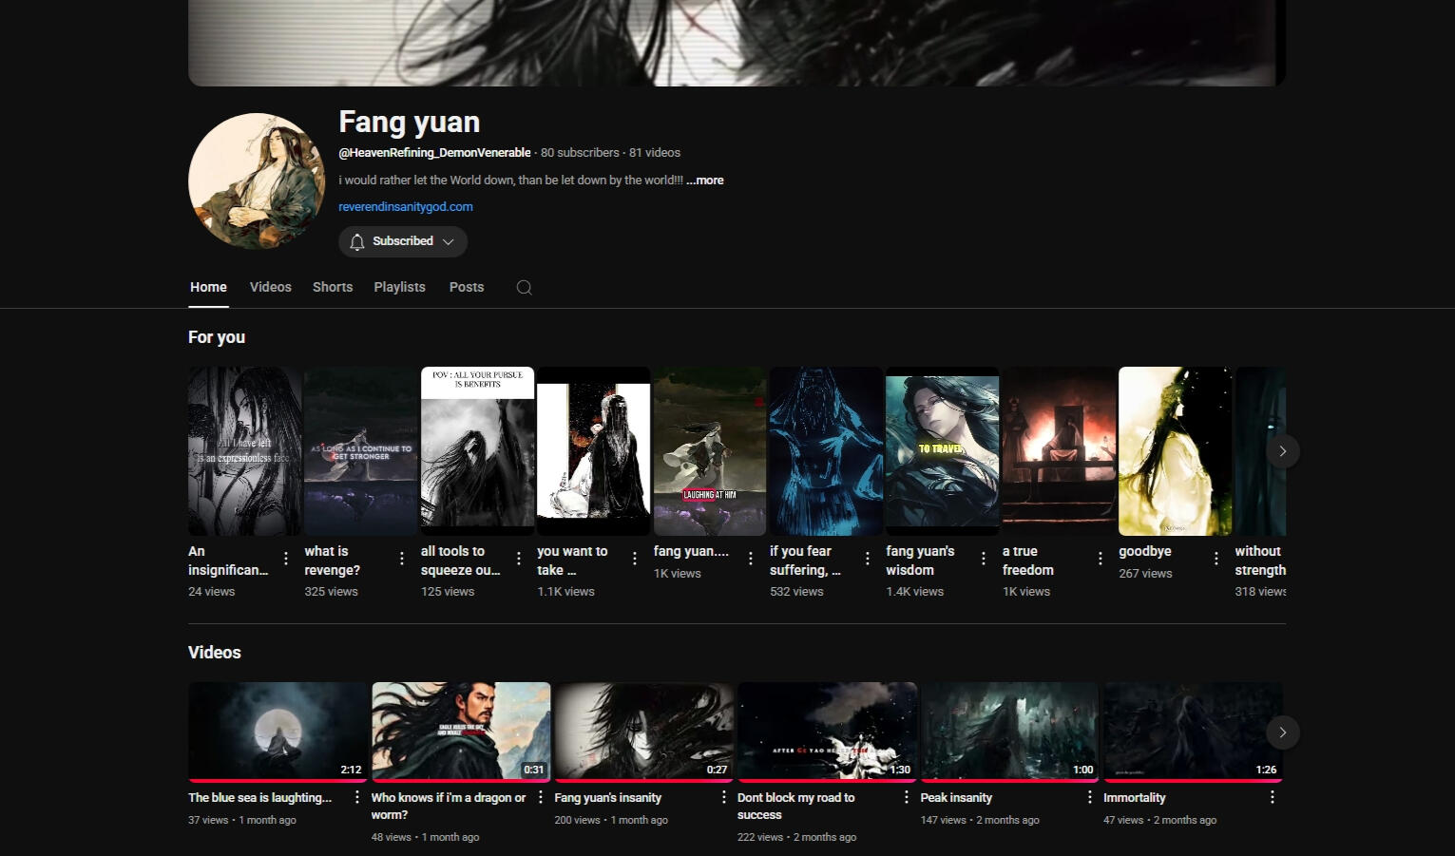
Task: Click the Fang yuan channel avatar
Action: tap(257, 181)
